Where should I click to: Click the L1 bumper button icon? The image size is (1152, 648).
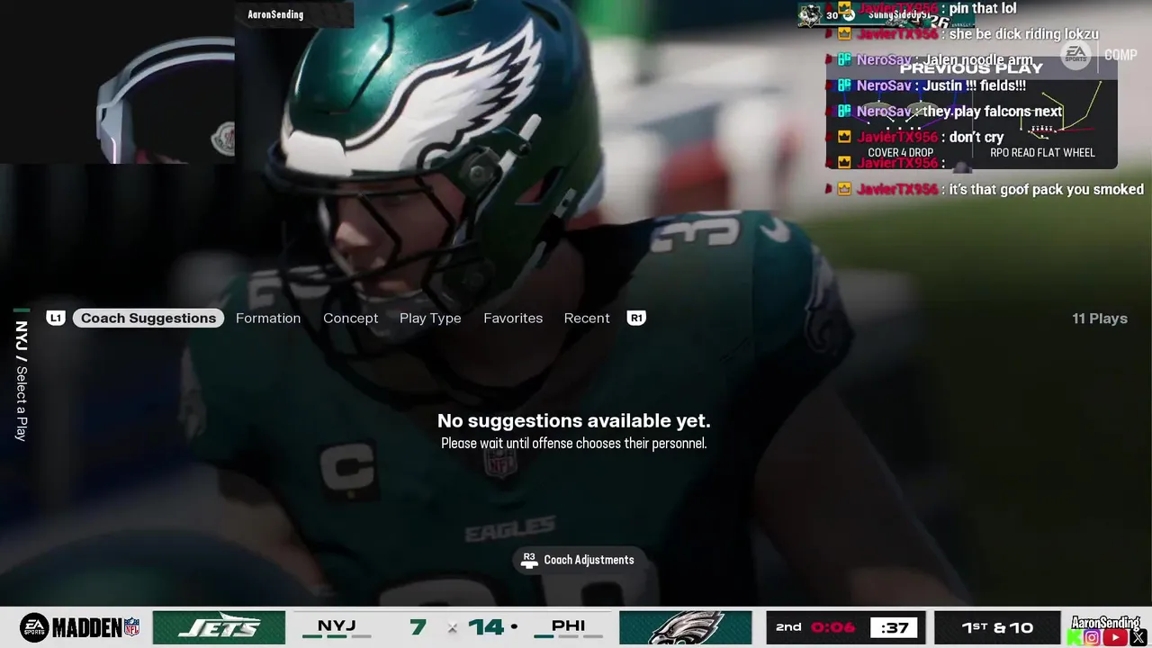pyautogui.click(x=56, y=318)
